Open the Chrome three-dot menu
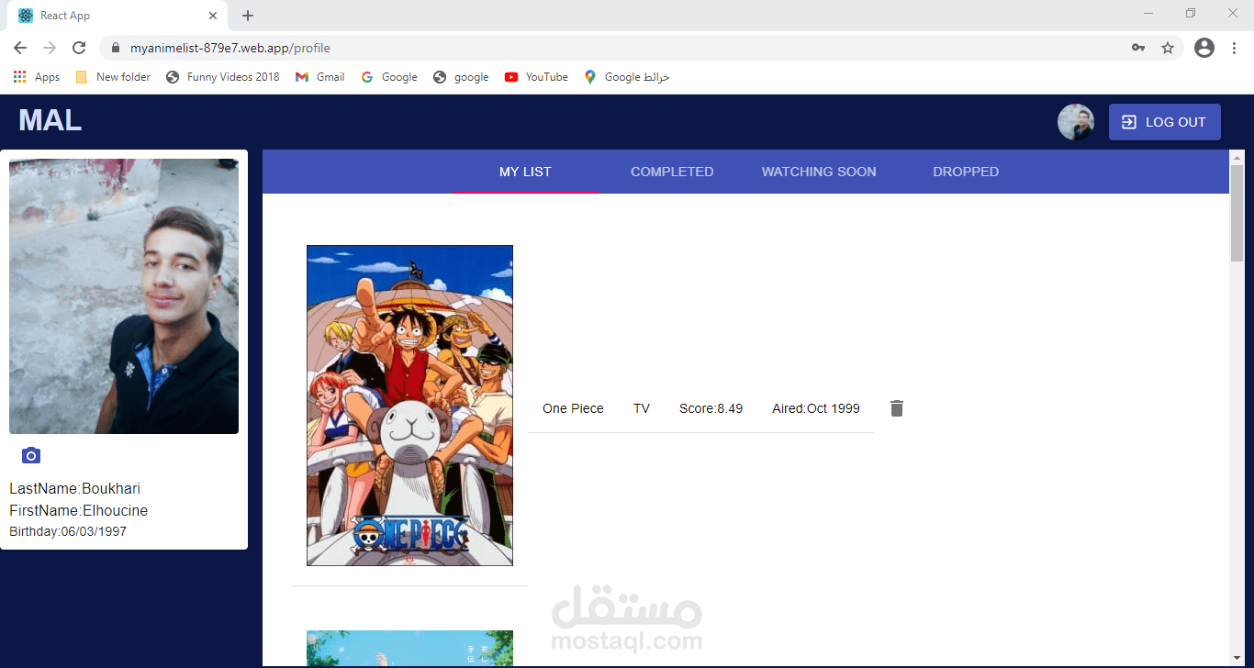The width and height of the screenshot is (1254, 668). [1234, 48]
